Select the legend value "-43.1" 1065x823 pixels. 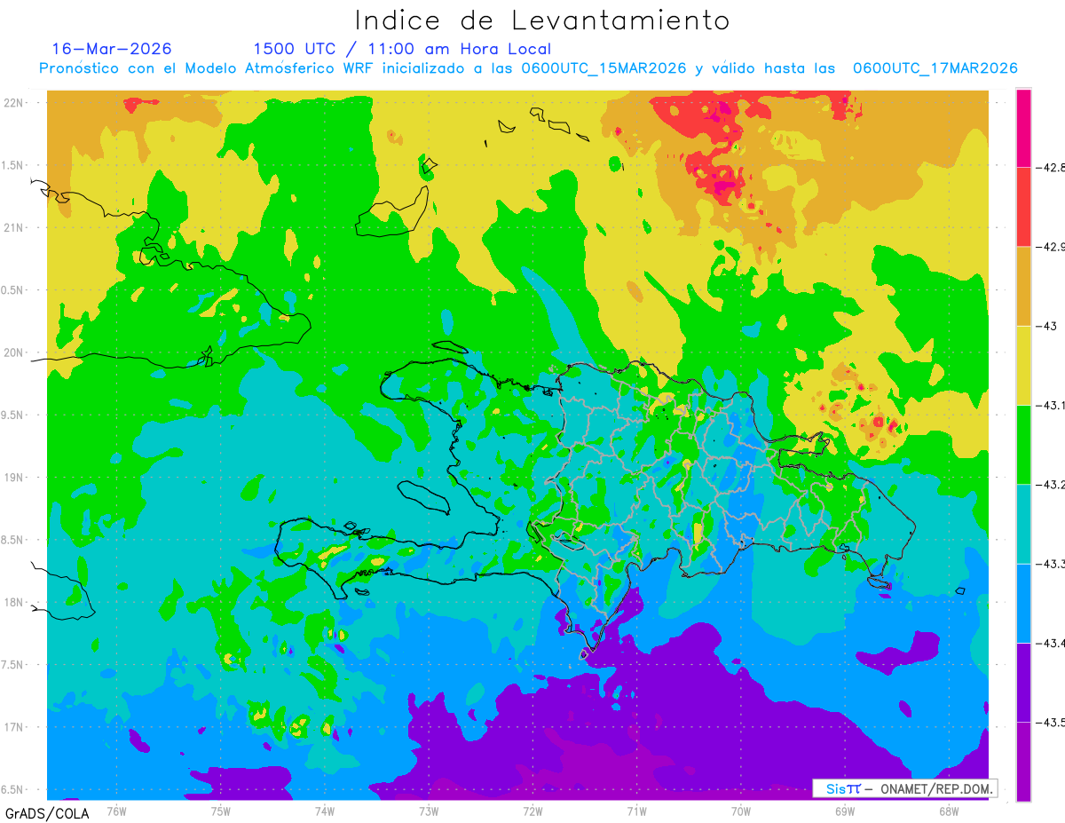point(1049,406)
